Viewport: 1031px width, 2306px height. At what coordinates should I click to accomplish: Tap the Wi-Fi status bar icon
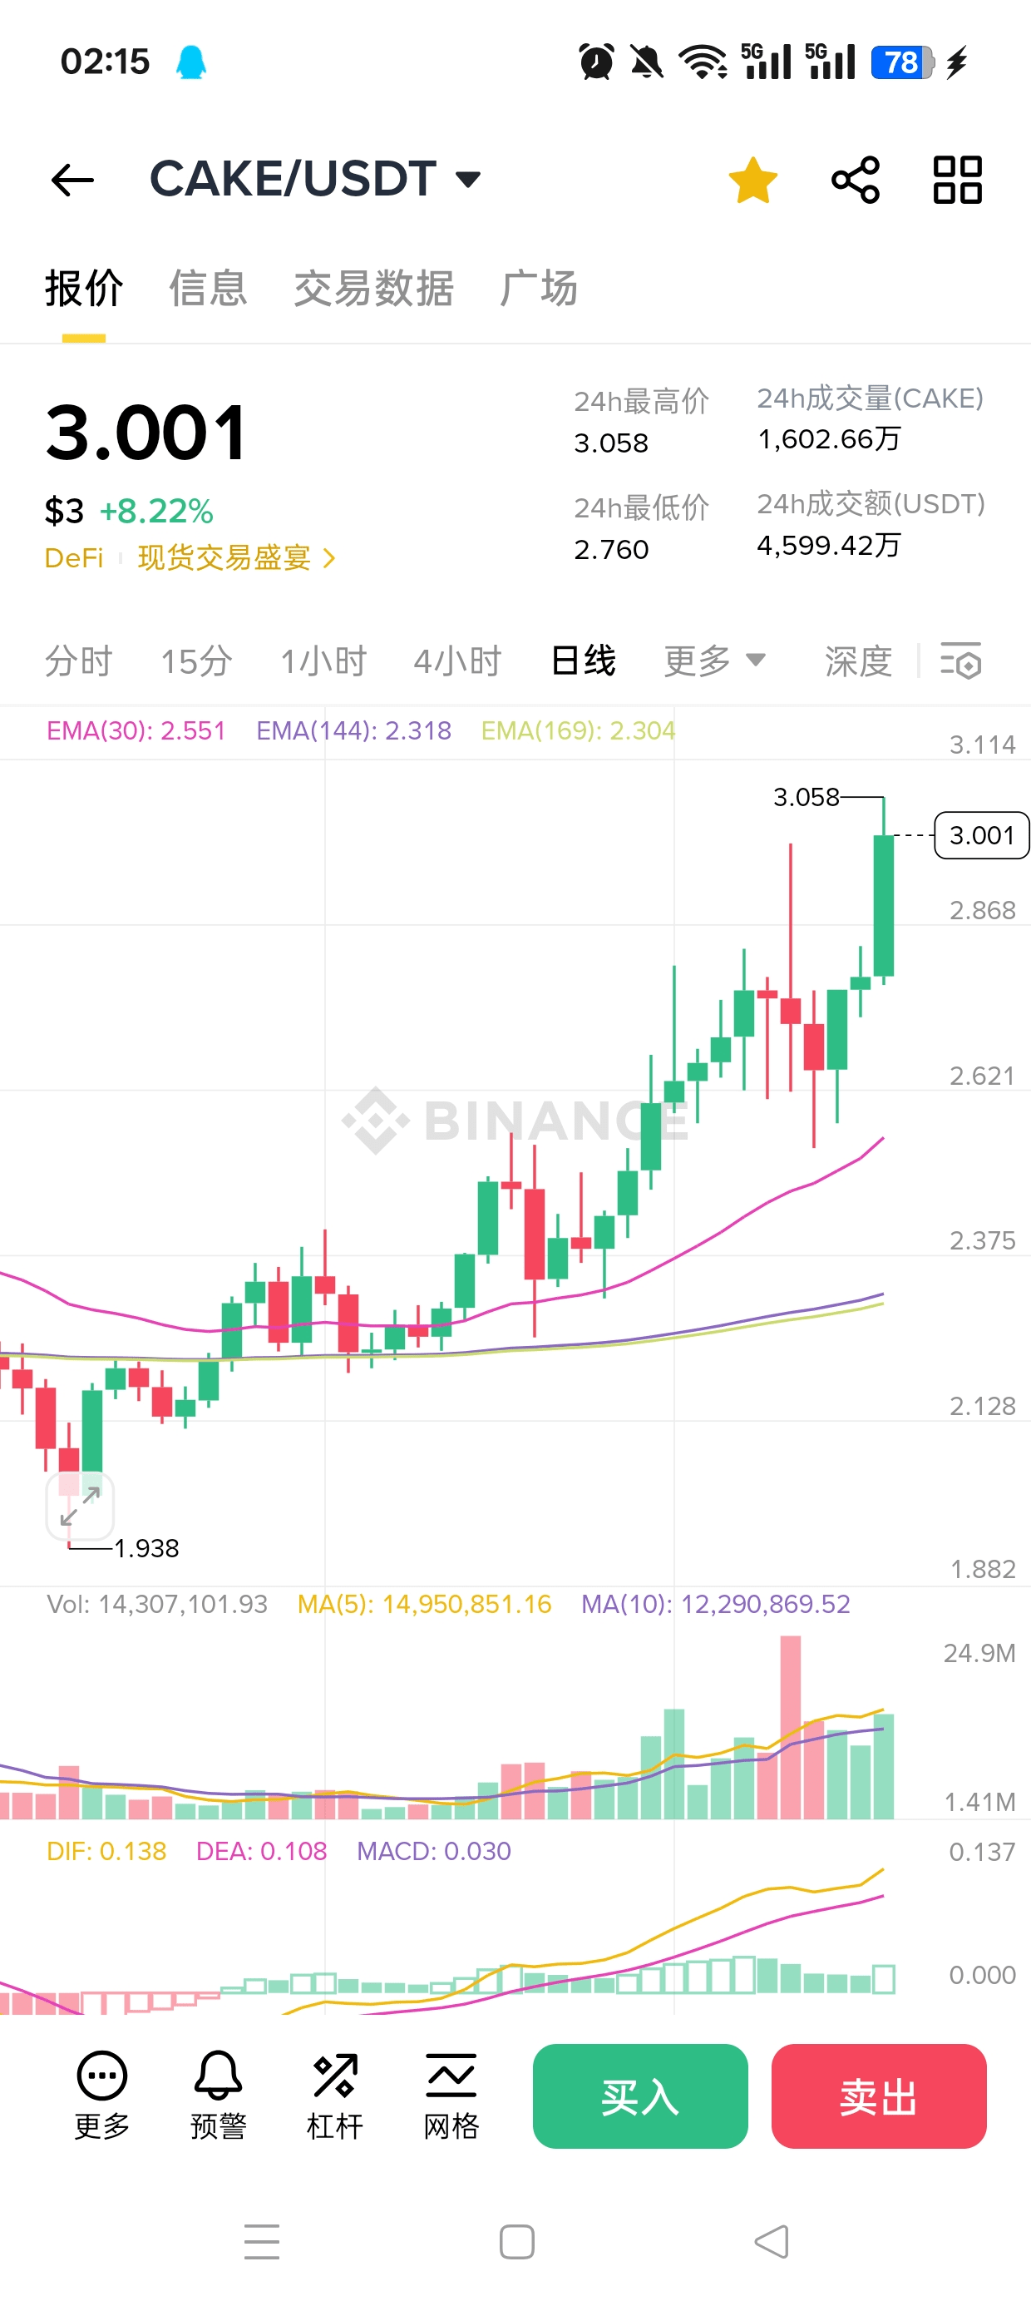(703, 62)
